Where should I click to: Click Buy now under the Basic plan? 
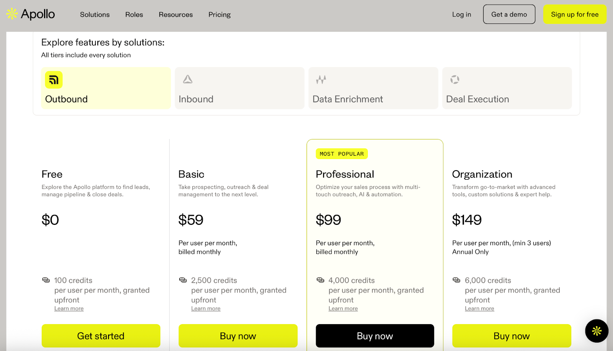[x=238, y=336]
